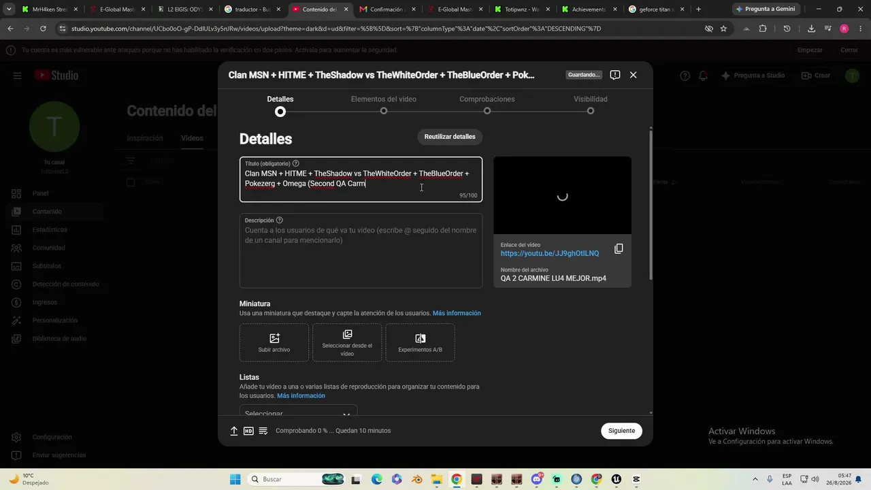Image resolution: width=871 pixels, height=490 pixels.
Task: Click the YouTube Studio logo
Action: tap(56, 76)
